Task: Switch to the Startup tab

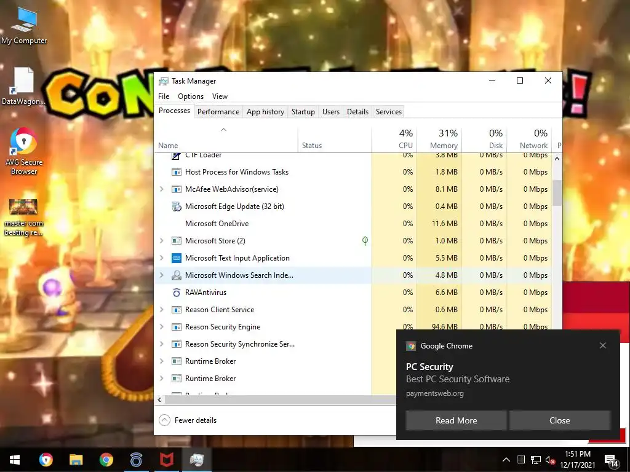Action: (x=303, y=112)
